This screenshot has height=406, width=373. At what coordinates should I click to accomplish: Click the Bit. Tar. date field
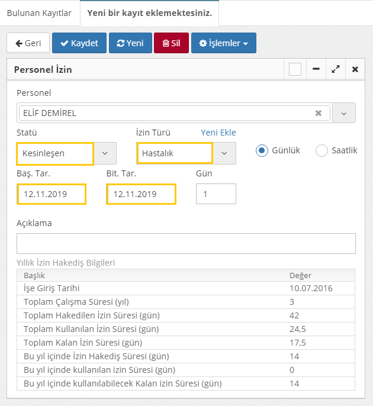coord(141,194)
